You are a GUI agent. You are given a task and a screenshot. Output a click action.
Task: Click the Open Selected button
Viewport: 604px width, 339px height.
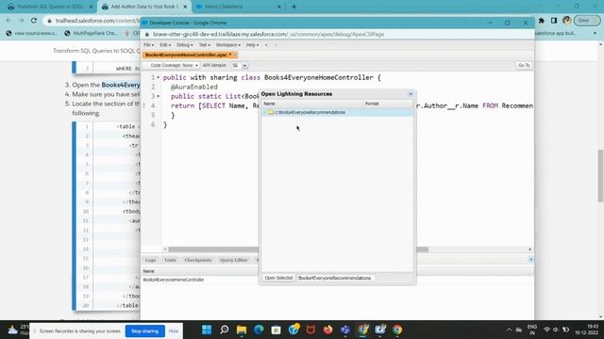278,278
